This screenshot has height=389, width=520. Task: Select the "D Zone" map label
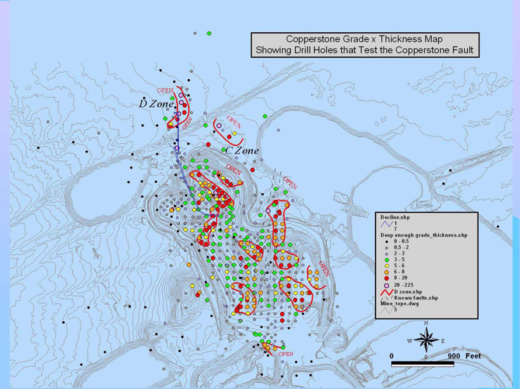tap(156, 104)
